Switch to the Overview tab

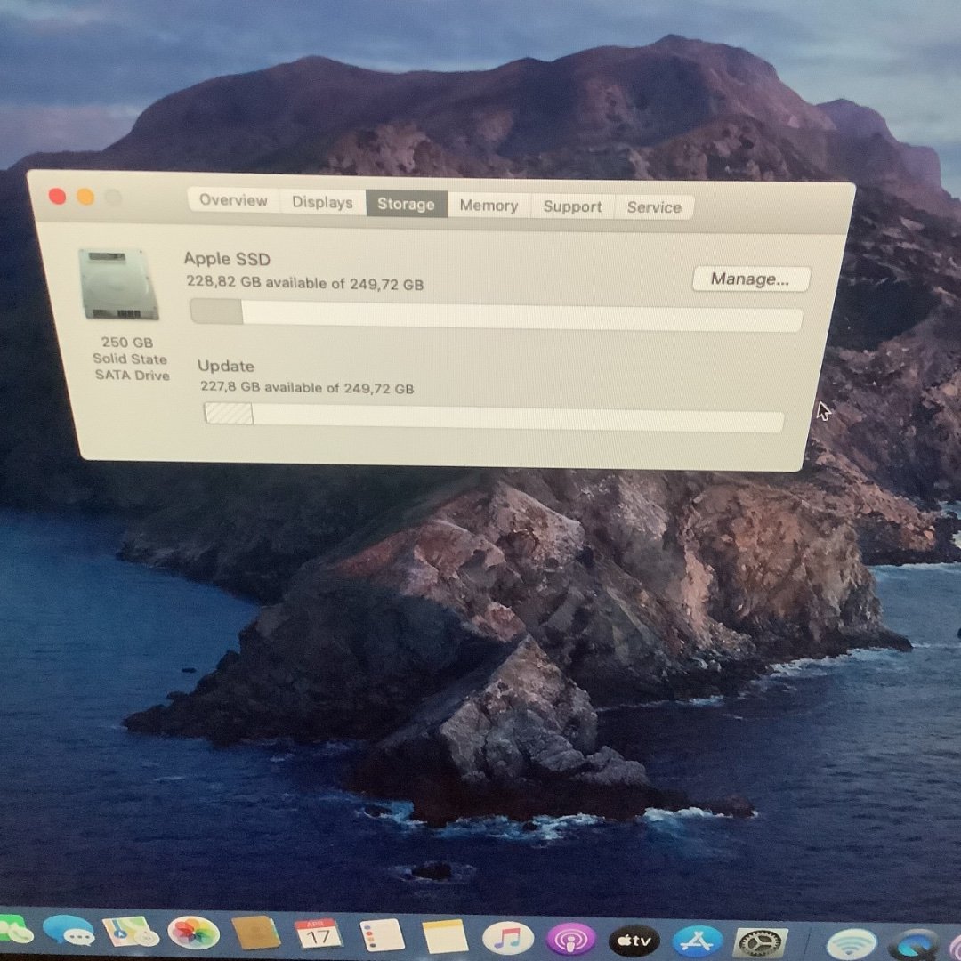click(x=233, y=200)
